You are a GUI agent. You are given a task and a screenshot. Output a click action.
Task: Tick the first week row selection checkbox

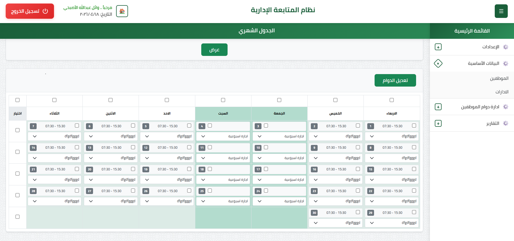coord(18,130)
